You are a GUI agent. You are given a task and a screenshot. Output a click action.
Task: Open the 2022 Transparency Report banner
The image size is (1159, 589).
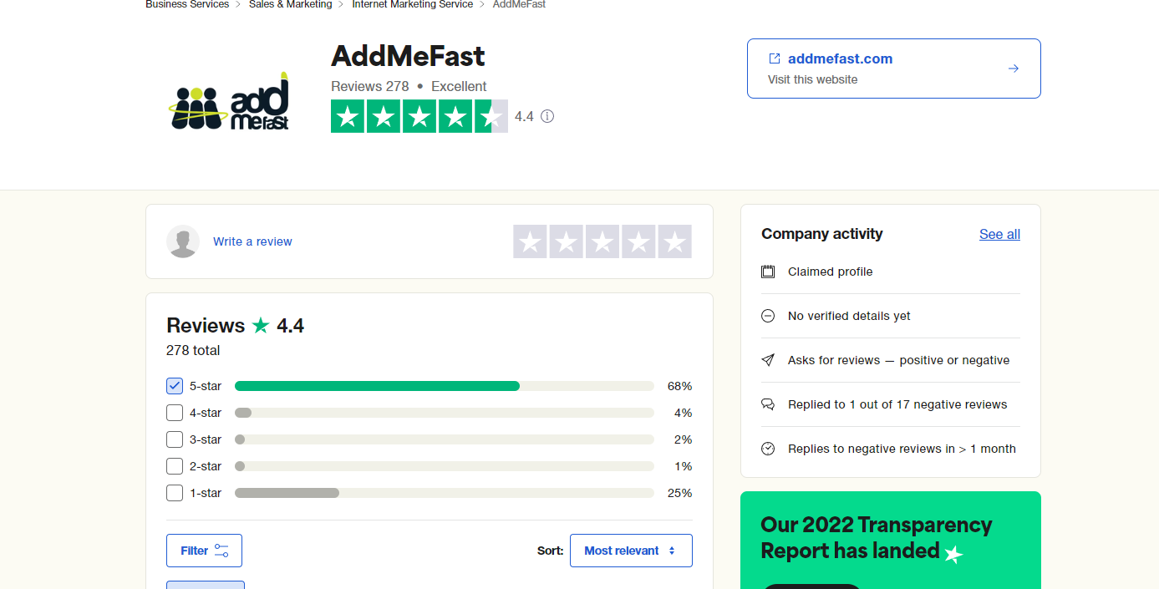point(891,540)
